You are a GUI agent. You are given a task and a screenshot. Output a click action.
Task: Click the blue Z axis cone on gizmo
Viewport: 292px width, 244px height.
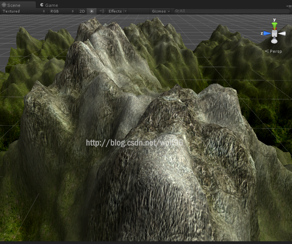click(267, 33)
